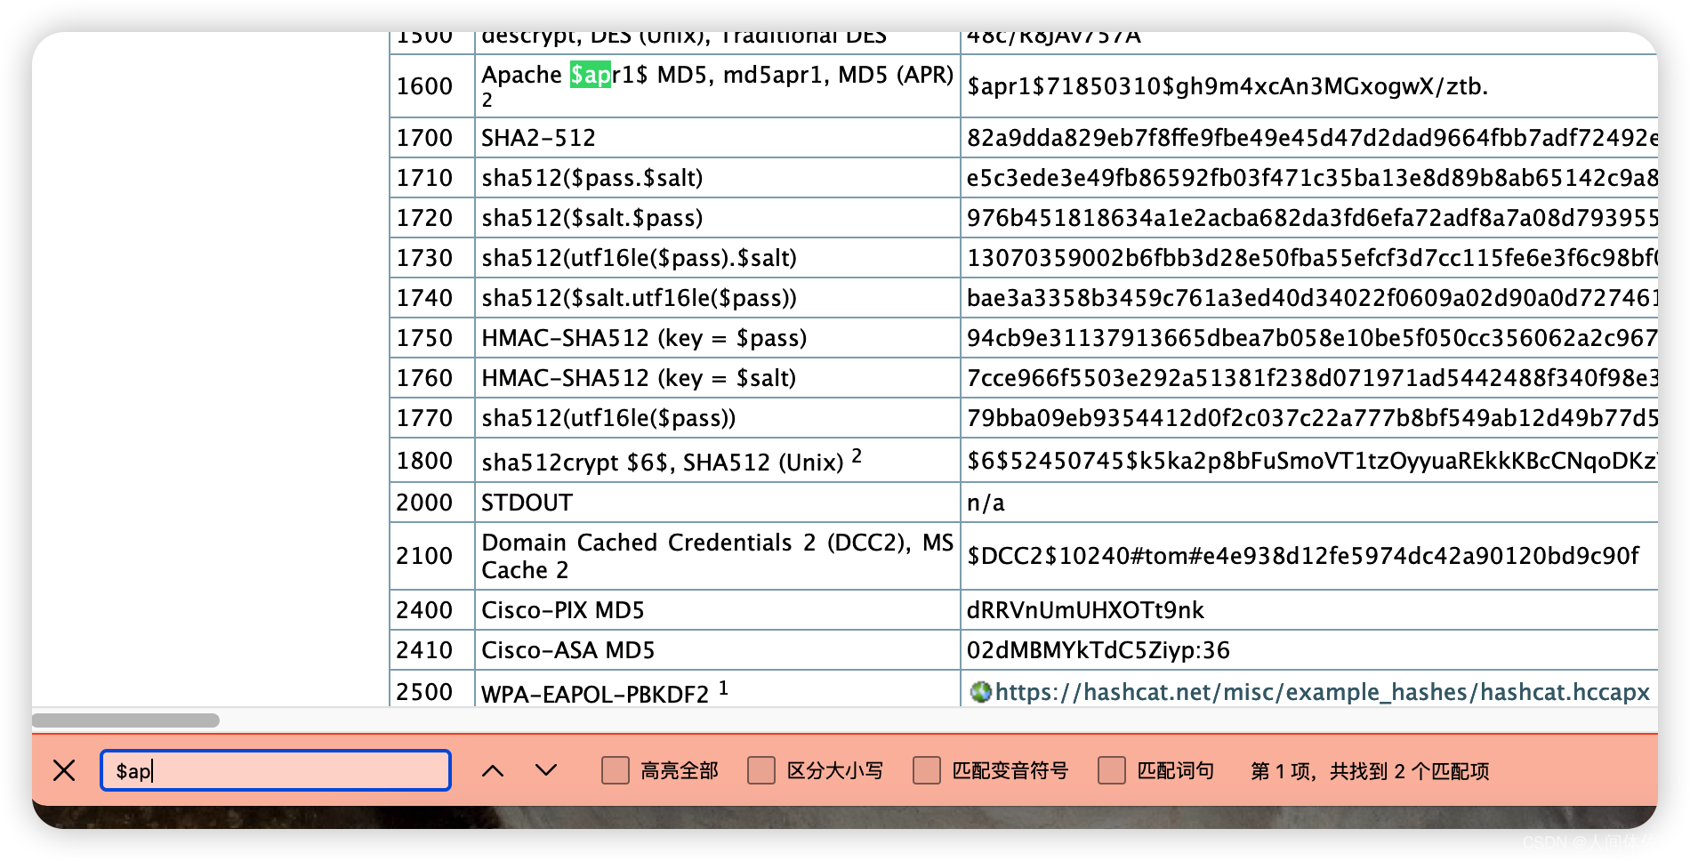This screenshot has width=1690, height=861.
Task: Click the horizontal scrollbar thumb
Action: (125, 720)
